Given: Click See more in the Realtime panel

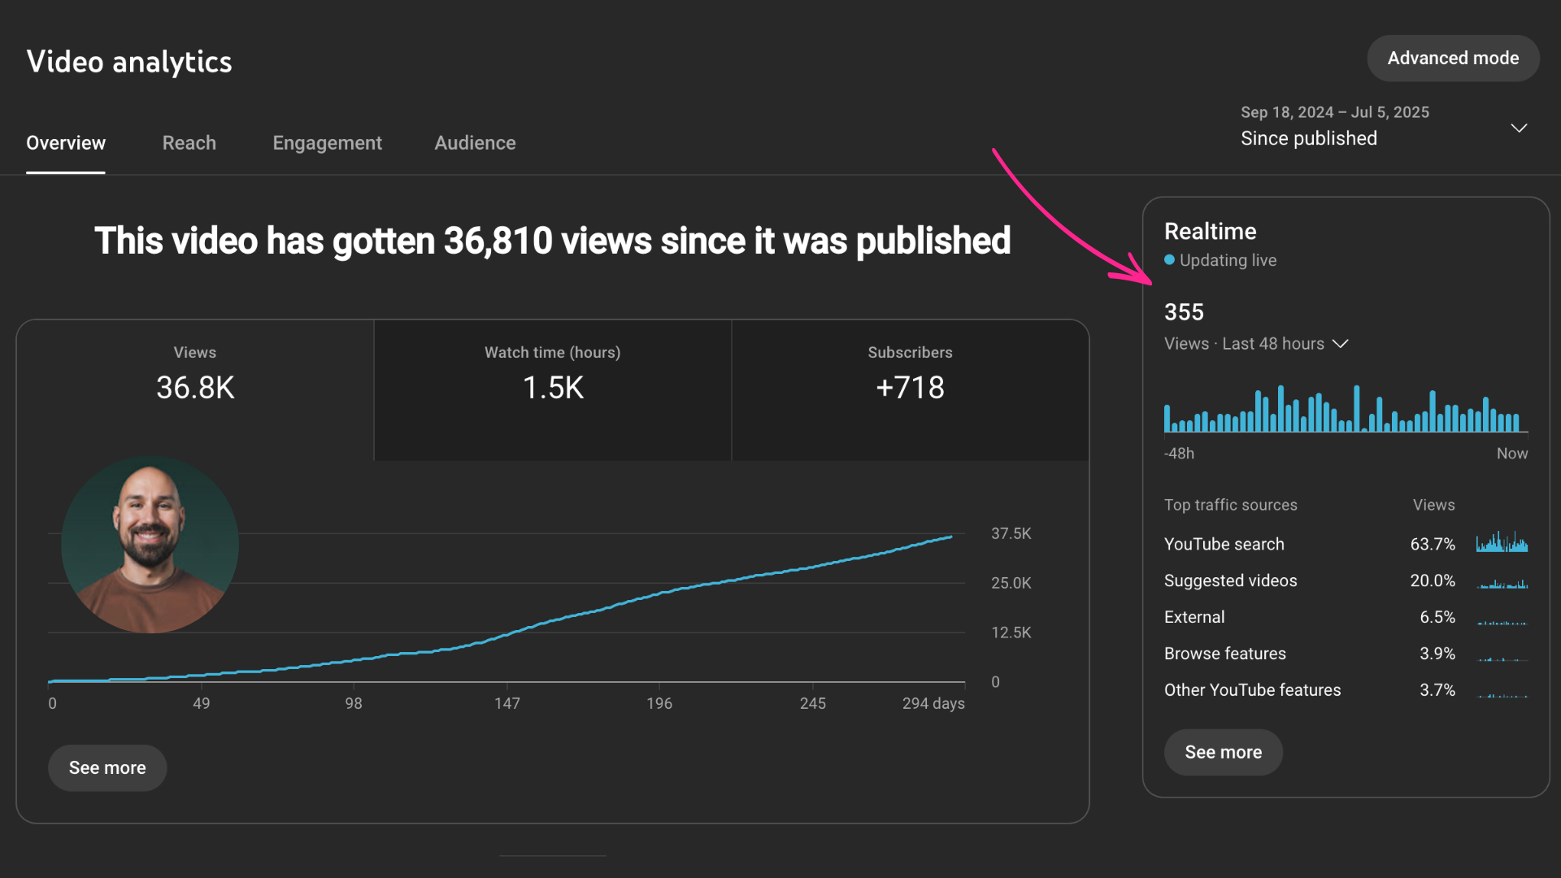Looking at the screenshot, I should (1223, 752).
